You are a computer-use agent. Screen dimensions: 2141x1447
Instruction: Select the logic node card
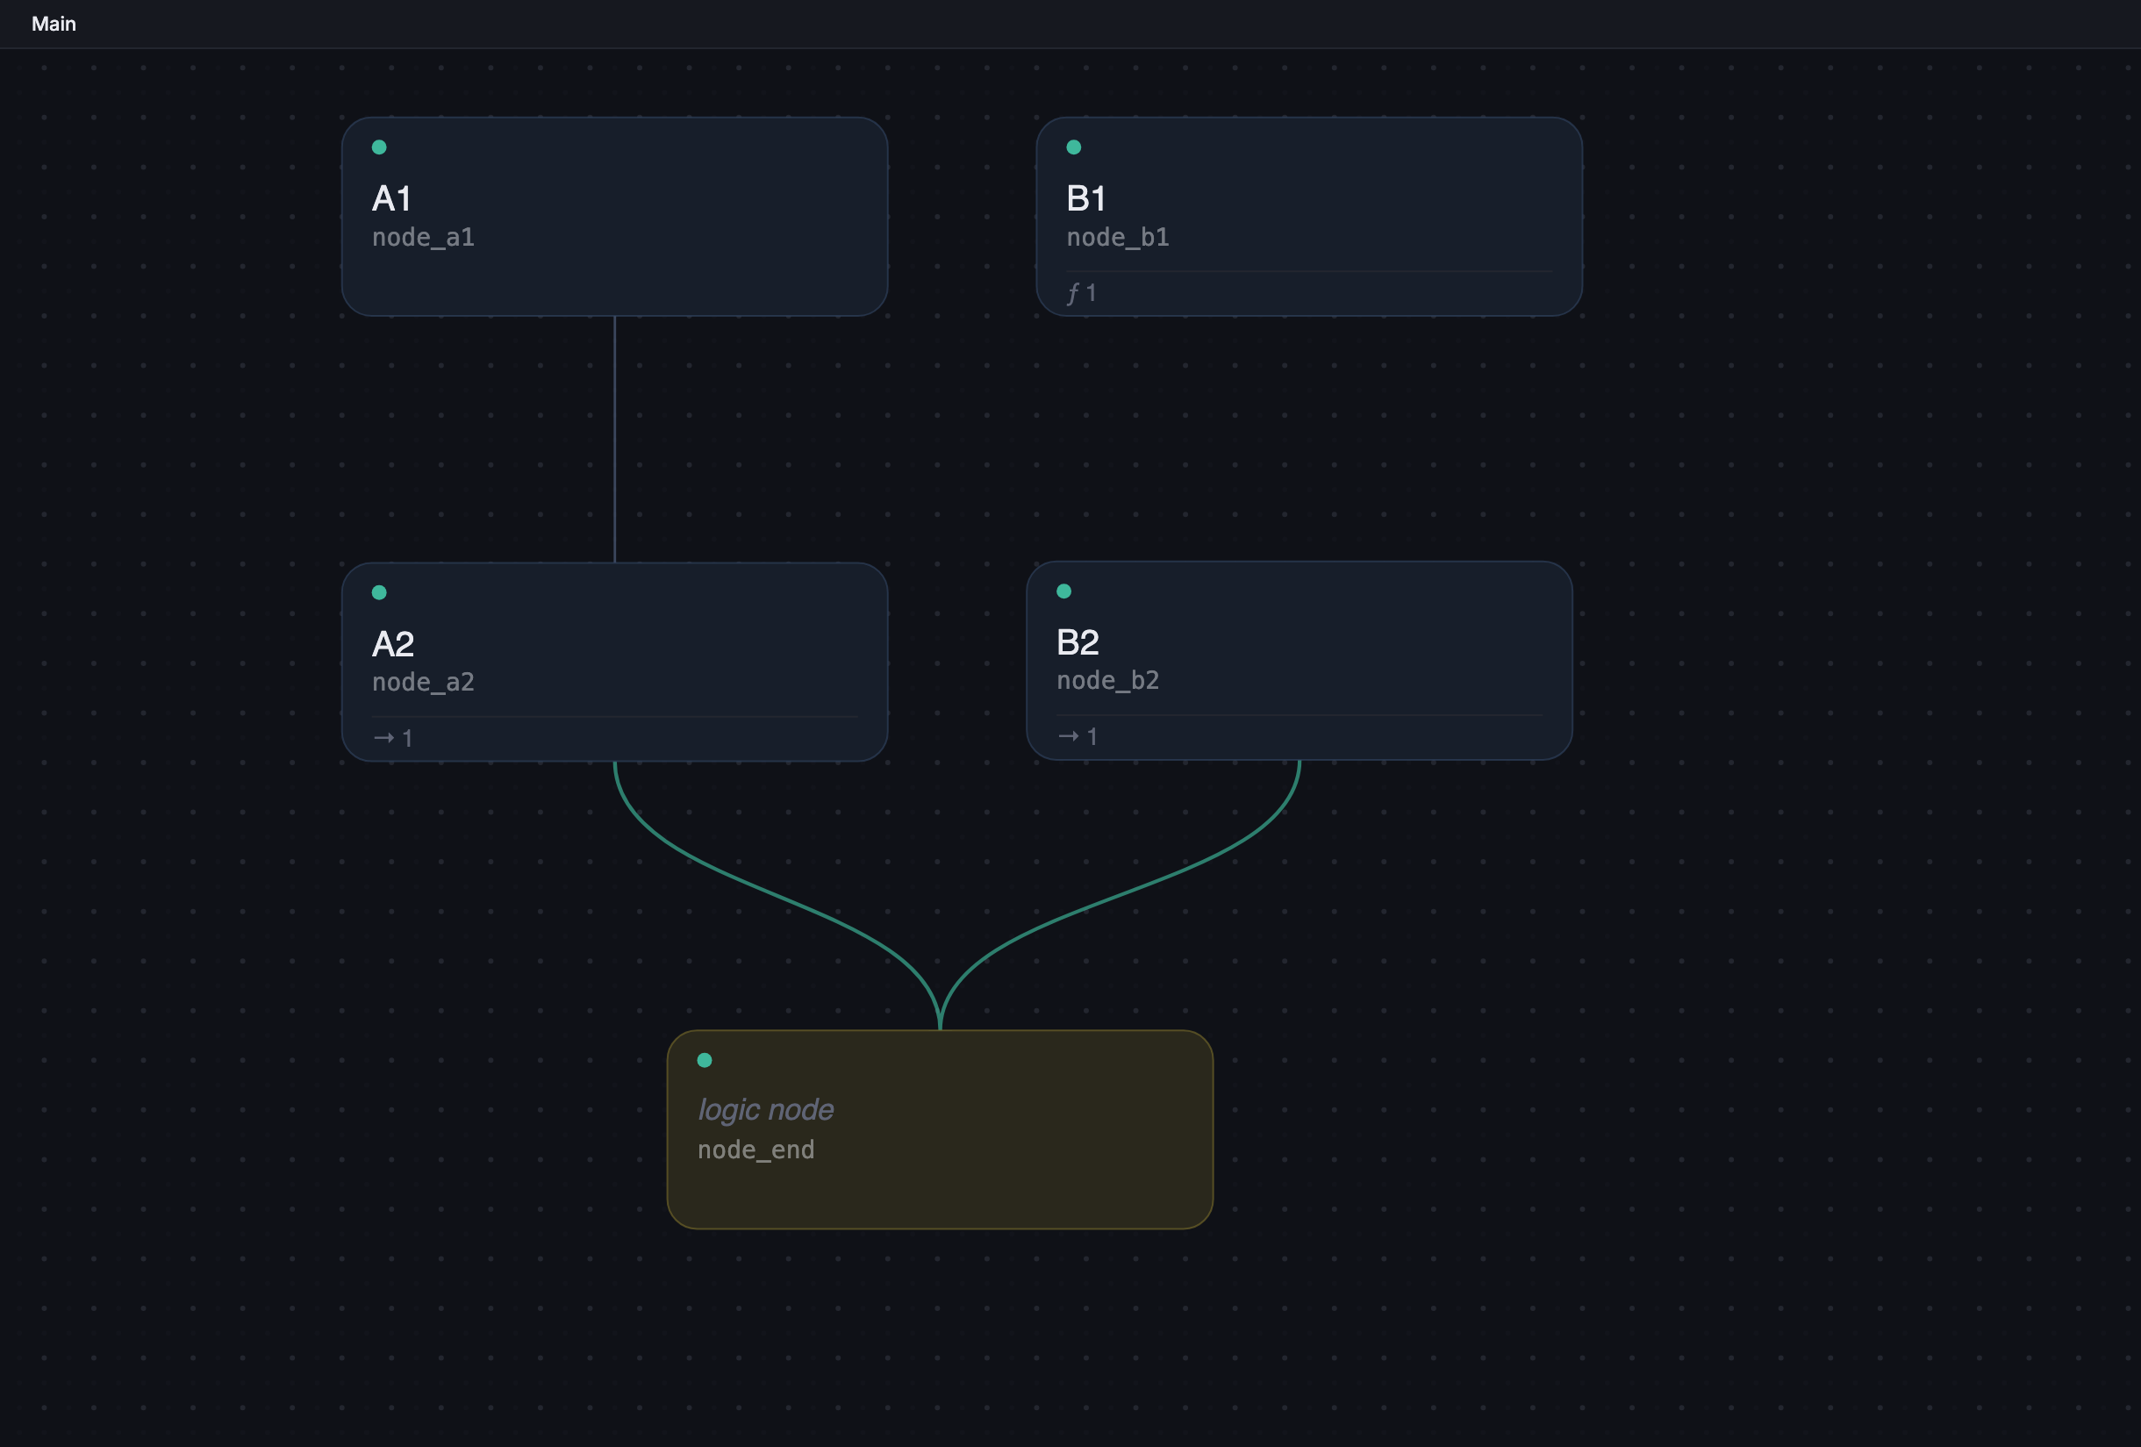[x=940, y=1129]
